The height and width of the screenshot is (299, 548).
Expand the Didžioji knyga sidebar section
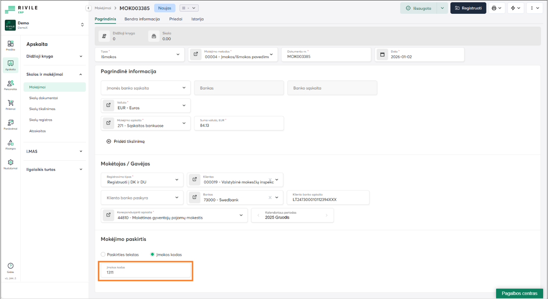[x=54, y=57]
